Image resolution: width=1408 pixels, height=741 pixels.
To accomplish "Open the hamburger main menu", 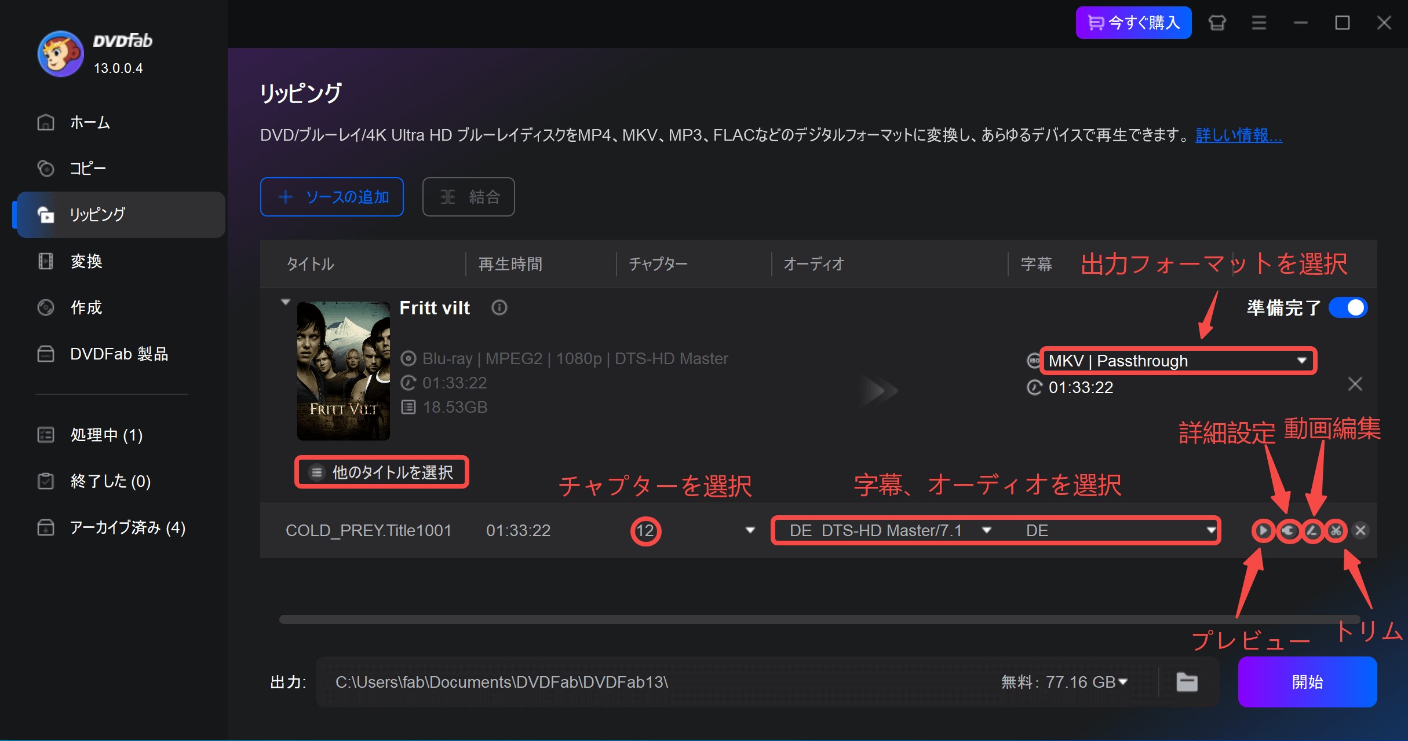I will (1259, 23).
